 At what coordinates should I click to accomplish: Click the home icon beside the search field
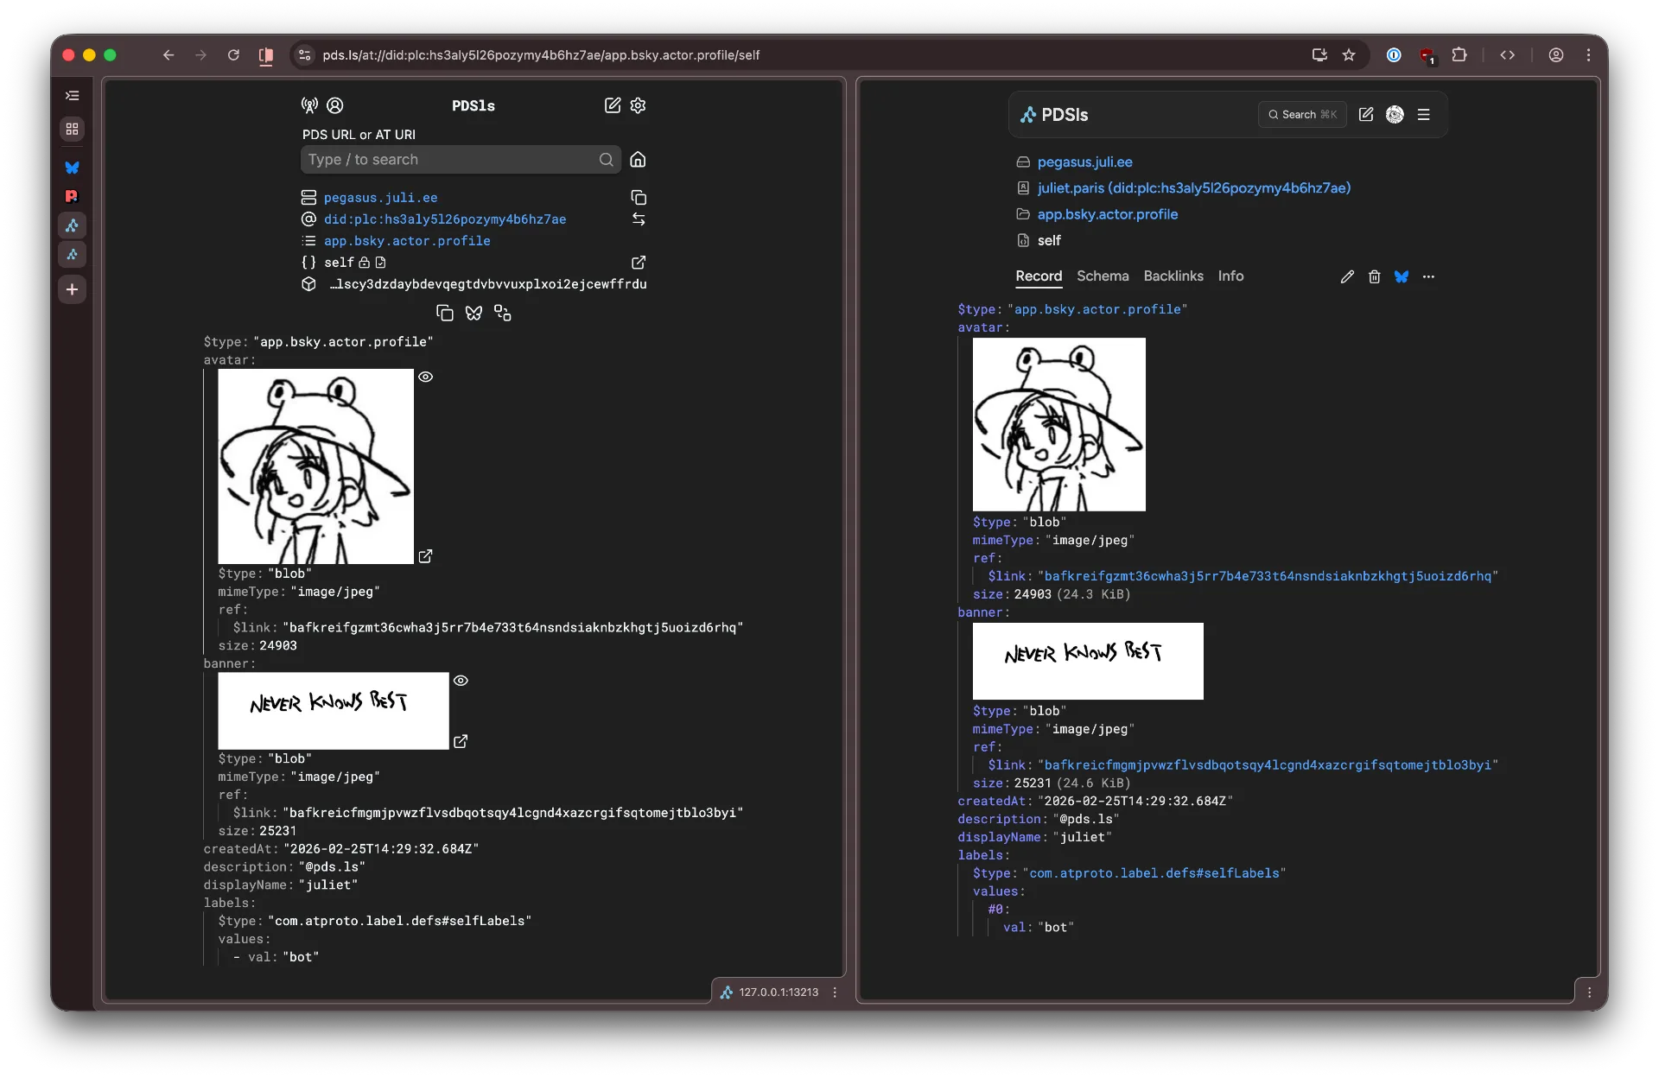[638, 160]
